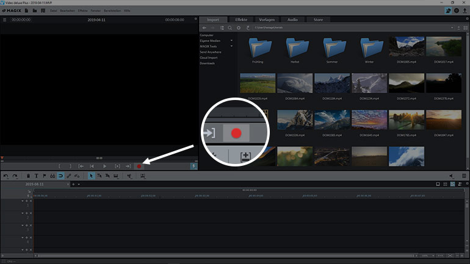The width and height of the screenshot is (470, 264).
Task: Open the Store tab
Action: point(319,20)
